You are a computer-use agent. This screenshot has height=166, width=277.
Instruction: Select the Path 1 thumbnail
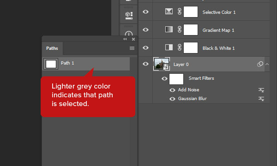tap(51, 64)
